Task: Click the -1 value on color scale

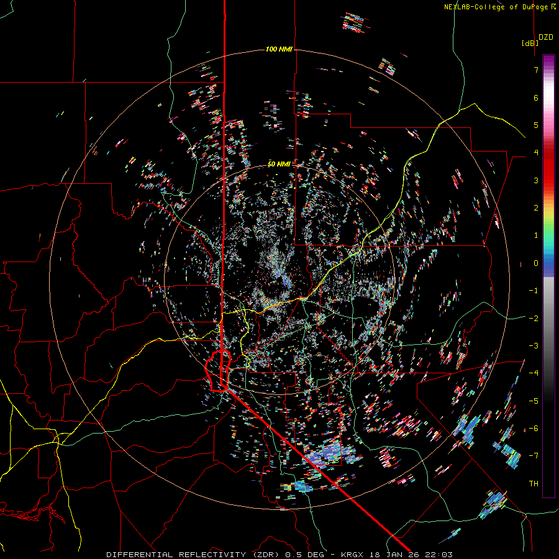Action: (x=534, y=291)
